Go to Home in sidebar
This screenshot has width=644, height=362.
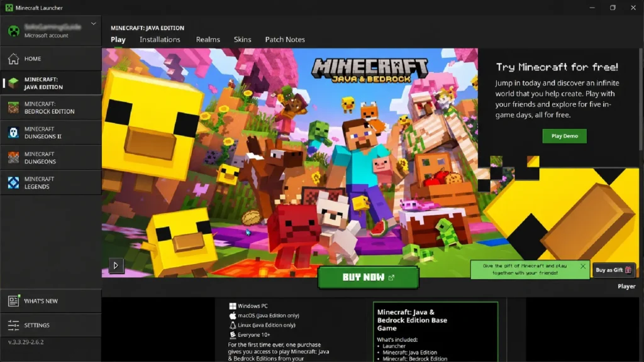click(x=50, y=58)
